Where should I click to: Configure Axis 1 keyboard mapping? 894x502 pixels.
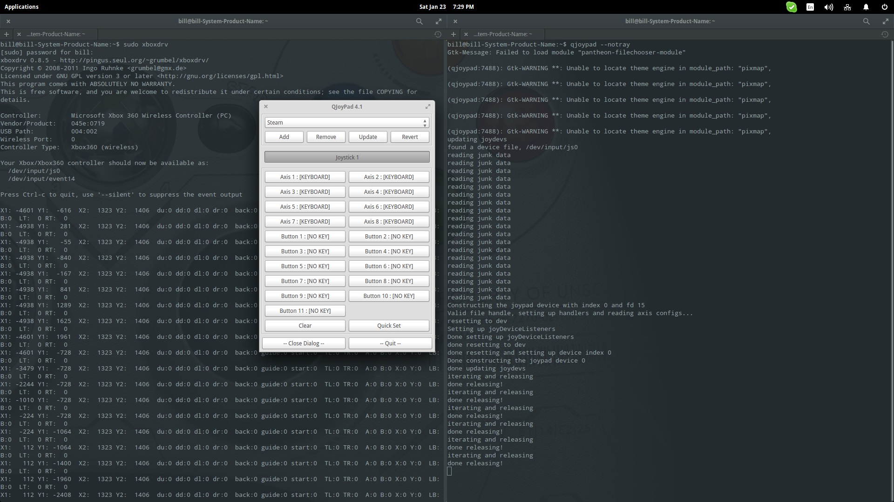(305, 177)
